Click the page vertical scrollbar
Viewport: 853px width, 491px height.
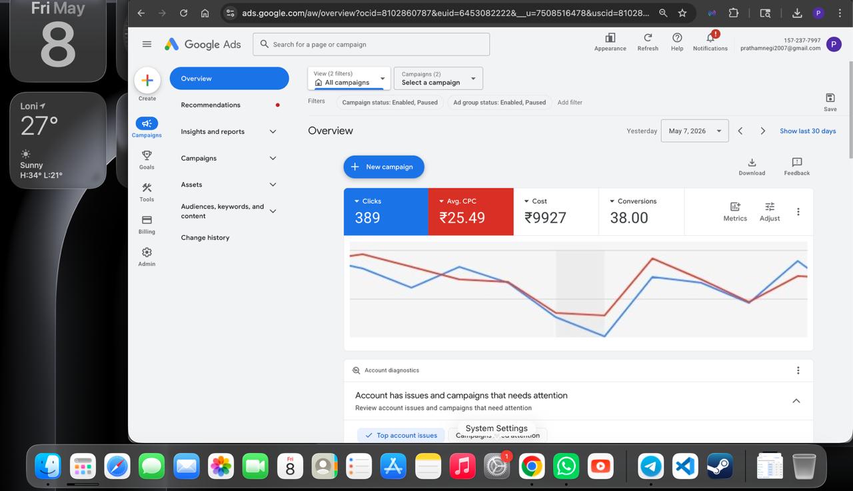click(850, 110)
